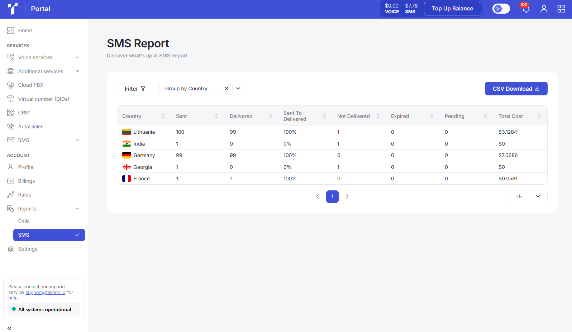Click the Additional services chip icon

click(10, 71)
